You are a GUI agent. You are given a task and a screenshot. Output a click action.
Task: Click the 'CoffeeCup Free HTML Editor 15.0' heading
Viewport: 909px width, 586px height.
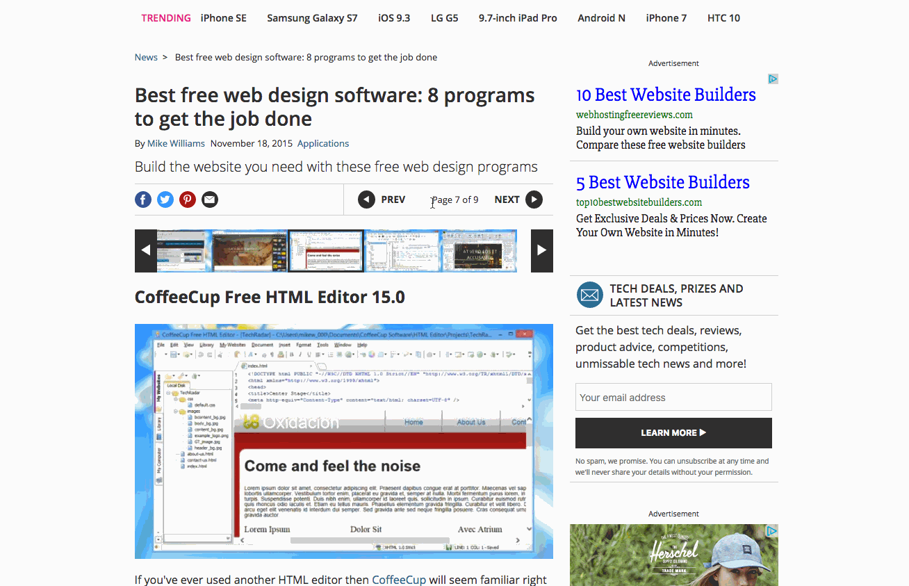pos(270,298)
